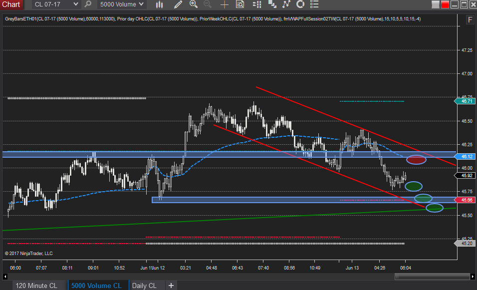Viewport: 477px width, 290px height.
Task: Click the 46.71 teal price marker
Action: pos(465,101)
